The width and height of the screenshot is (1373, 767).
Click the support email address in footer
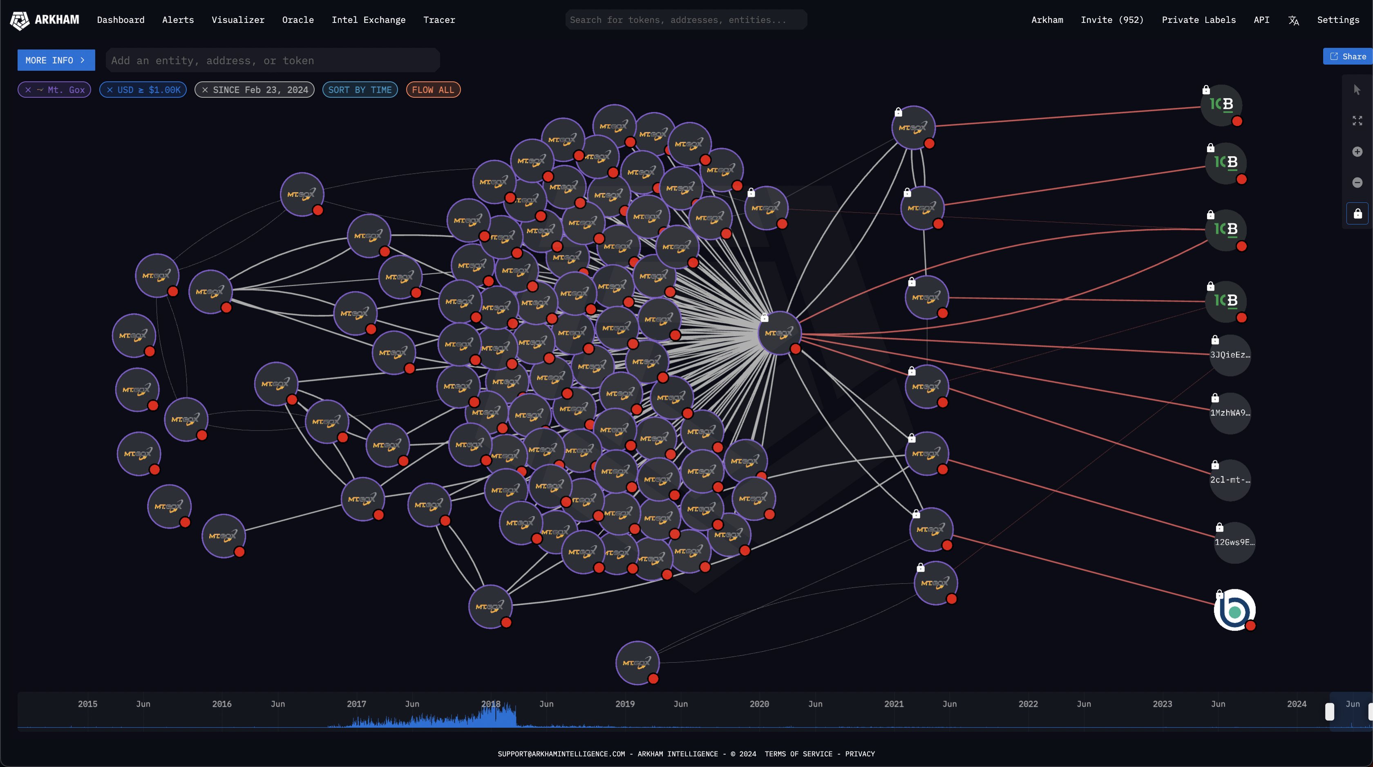[x=561, y=754]
